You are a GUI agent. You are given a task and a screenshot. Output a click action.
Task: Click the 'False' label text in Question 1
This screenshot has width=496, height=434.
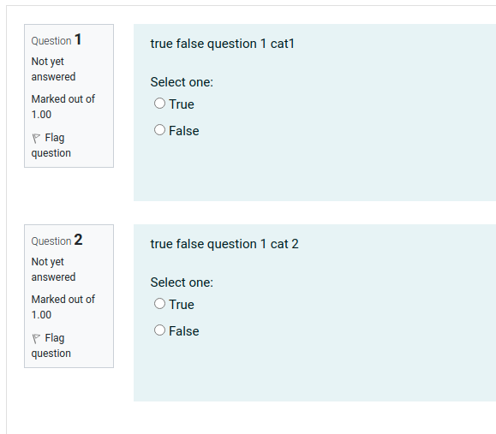[184, 131]
